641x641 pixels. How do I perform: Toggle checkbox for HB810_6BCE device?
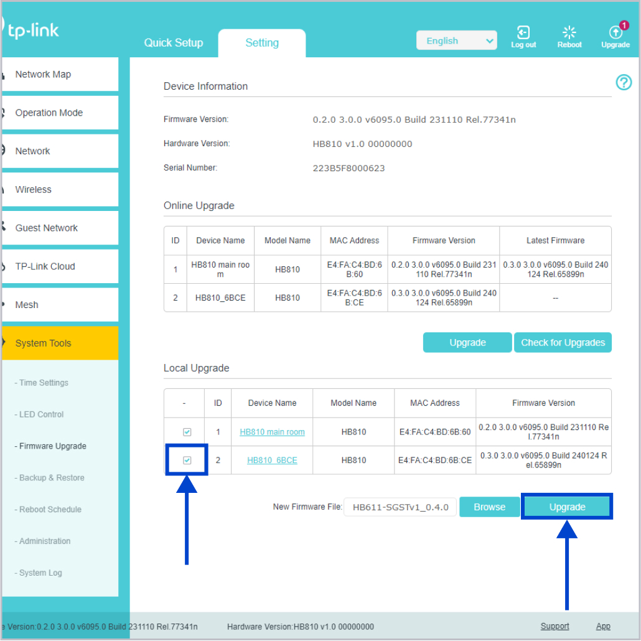[187, 461]
